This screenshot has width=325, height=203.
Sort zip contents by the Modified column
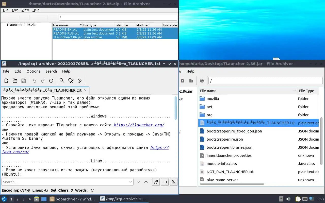(149, 25)
